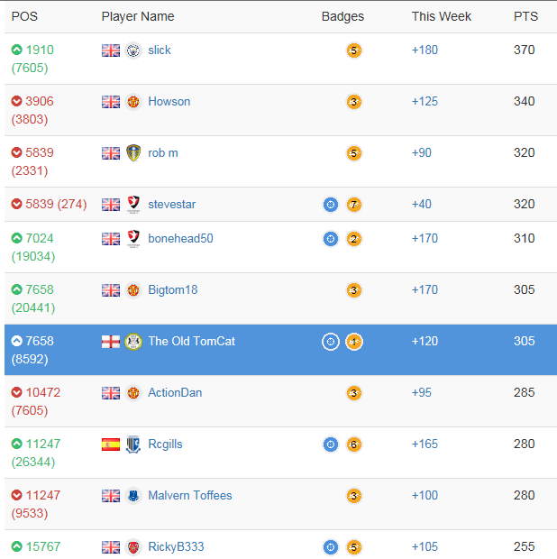Open Malvern Toffees player page
557x559 pixels.
point(190,495)
